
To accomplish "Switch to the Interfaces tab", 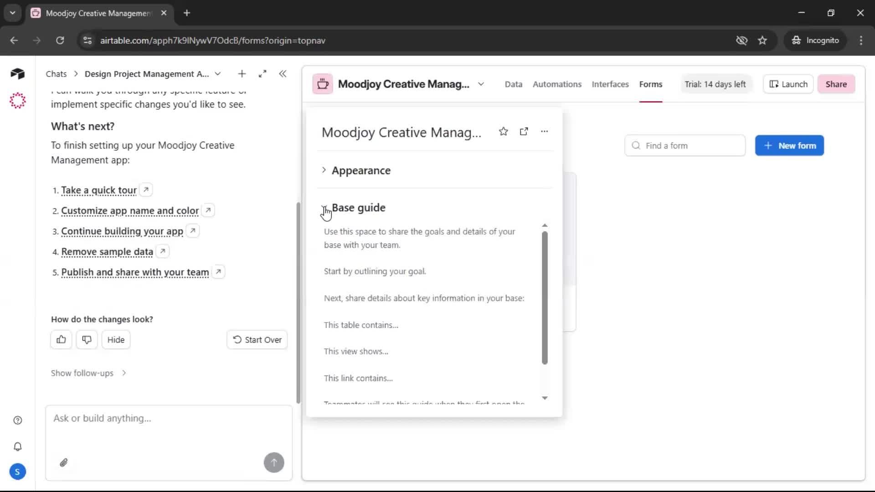I will click(610, 84).
